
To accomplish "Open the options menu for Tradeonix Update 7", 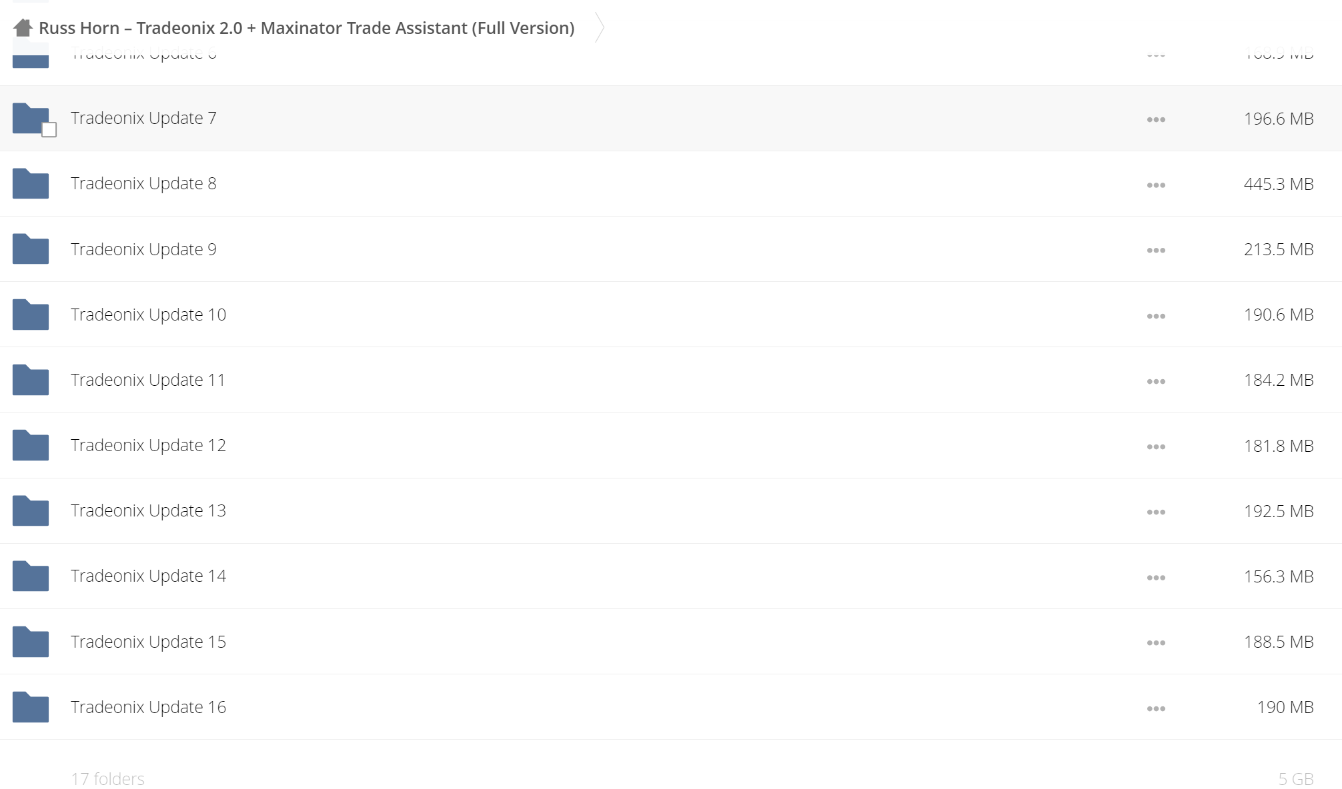I will point(1156,120).
